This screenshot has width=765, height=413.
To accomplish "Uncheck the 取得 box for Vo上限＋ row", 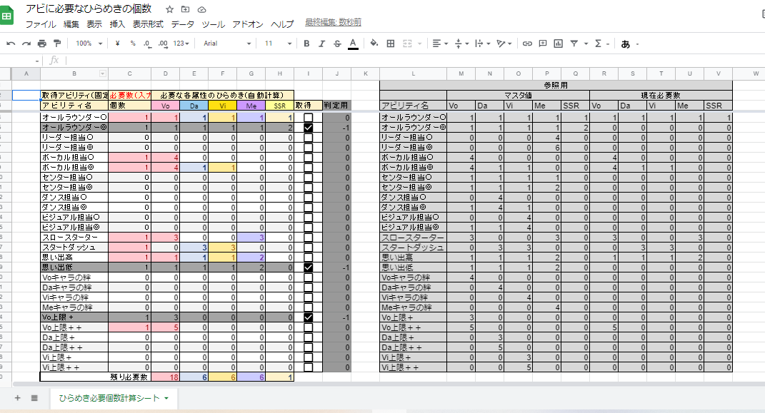I will pyautogui.click(x=308, y=317).
